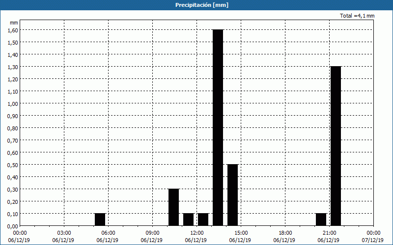Screen dimensions: 393x245
Task: Click the 21:00 x-axis time label
Action: 330,233
